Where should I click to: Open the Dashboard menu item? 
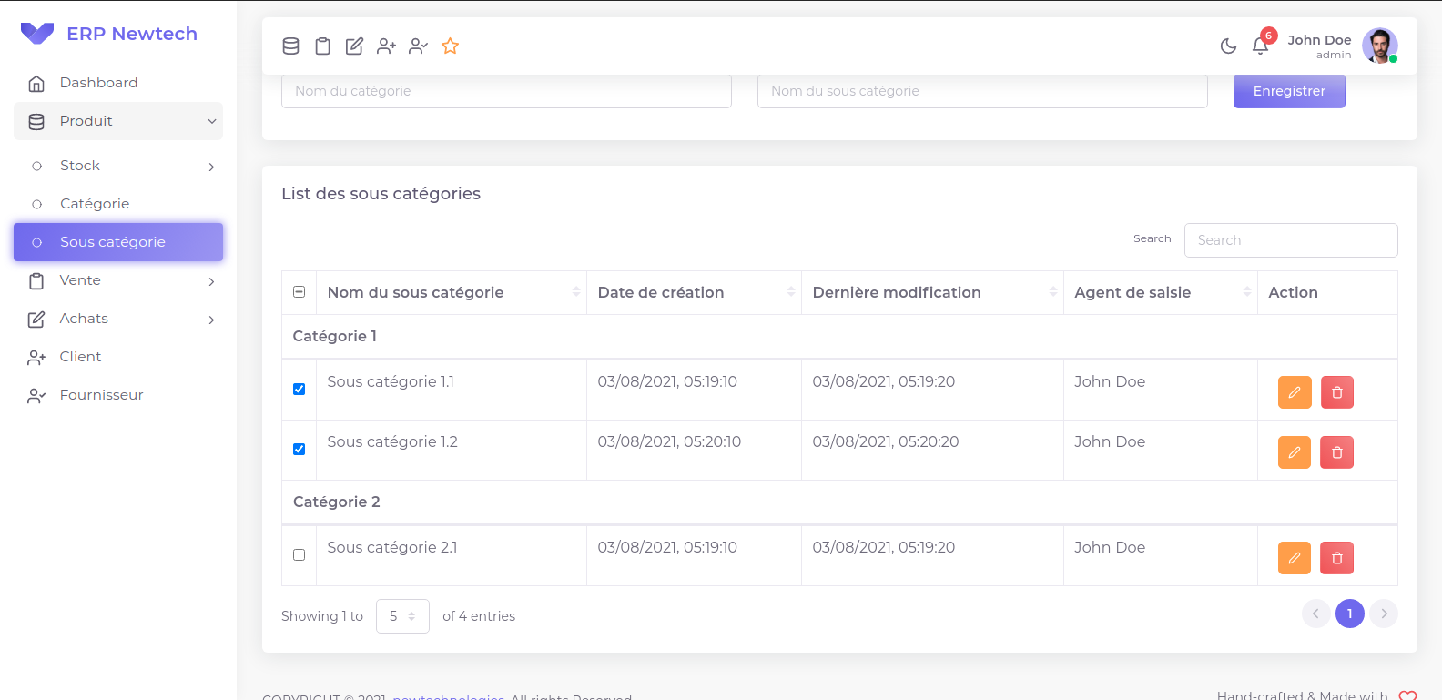pyautogui.click(x=98, y=83)
